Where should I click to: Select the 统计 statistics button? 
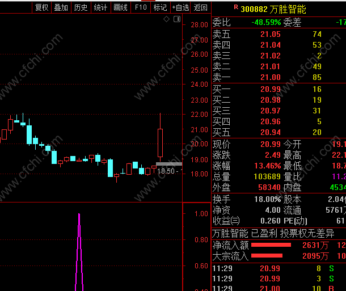pyautogui.click(x=100, y=8)
